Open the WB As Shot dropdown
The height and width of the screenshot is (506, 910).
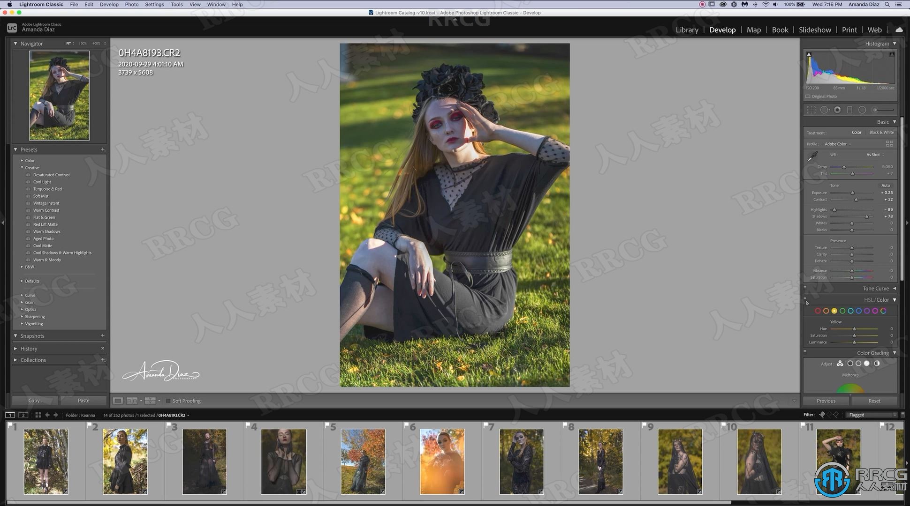click(x=875, y=155)
